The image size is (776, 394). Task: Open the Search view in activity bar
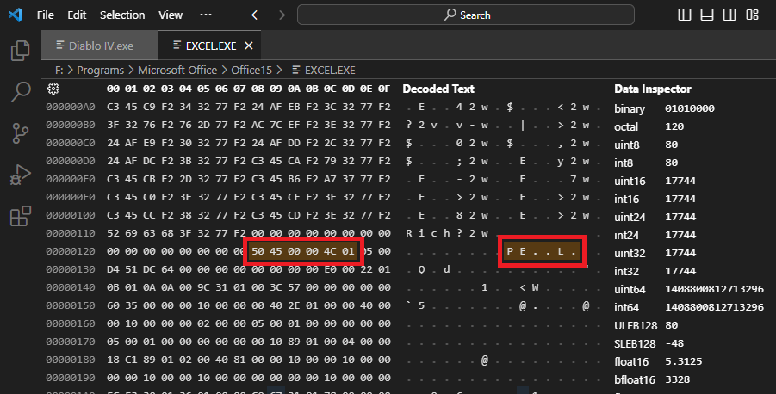click(21, 91)
